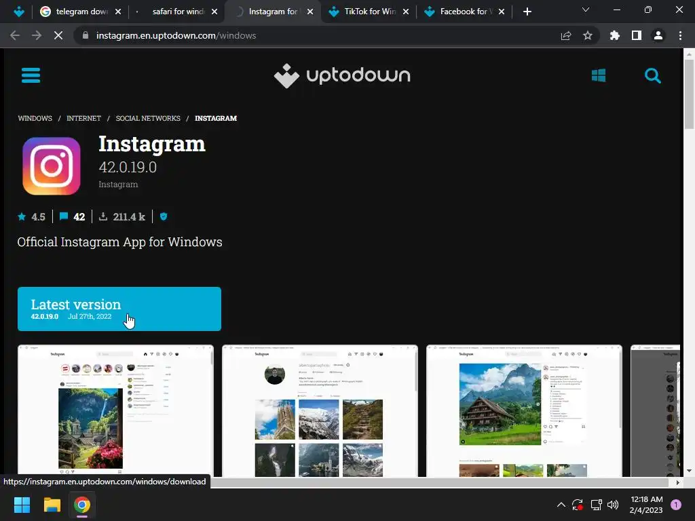This screenshot has height=521, width=695.
Task: Close the telegram download tab
Action: [x=118, y=12]
